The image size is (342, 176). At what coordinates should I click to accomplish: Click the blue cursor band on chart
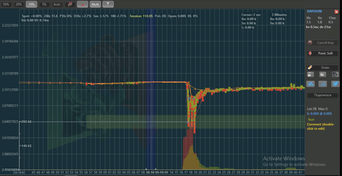(x=151, y=89)
